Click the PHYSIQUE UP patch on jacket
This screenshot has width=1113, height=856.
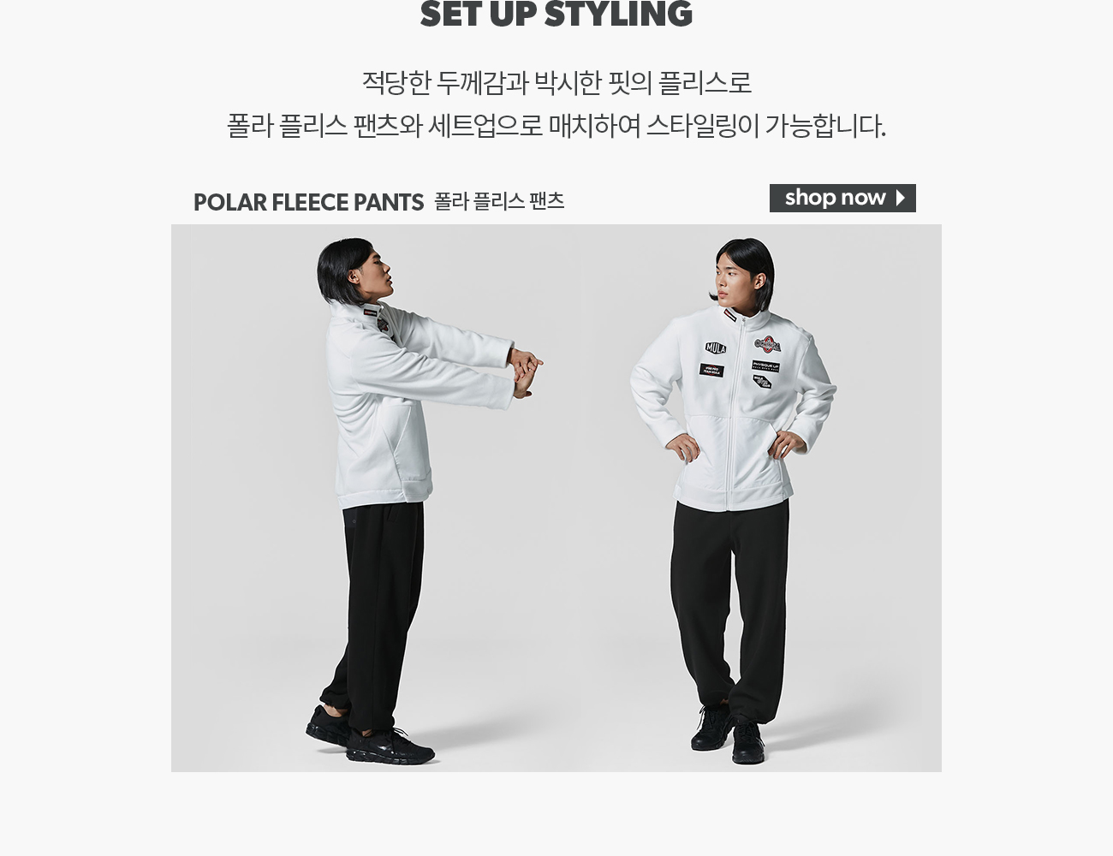(x=765, y=366)
